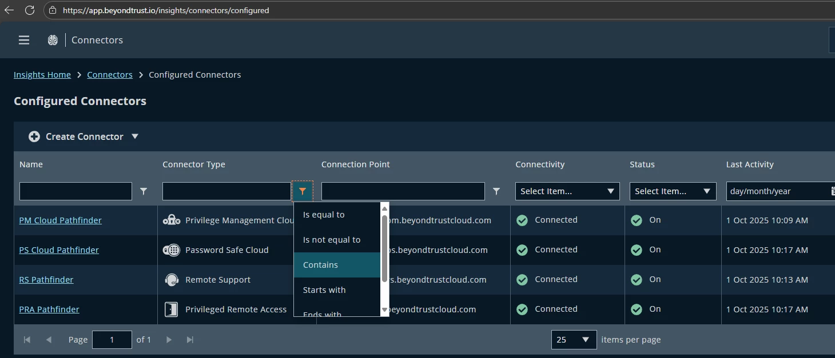This screenshot has width=835, height=358.
Task: Sort by Connection Point column header
Action: point(356,164)
